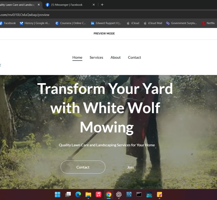
Task: Click the Coursera bookmark favicon
Action: click(57, 23)
